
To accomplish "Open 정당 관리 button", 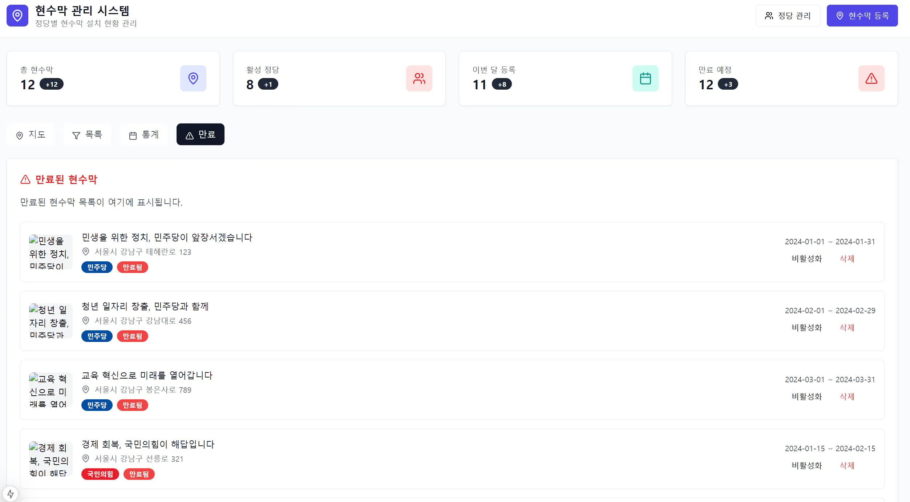I will click(x=787, y=16).
